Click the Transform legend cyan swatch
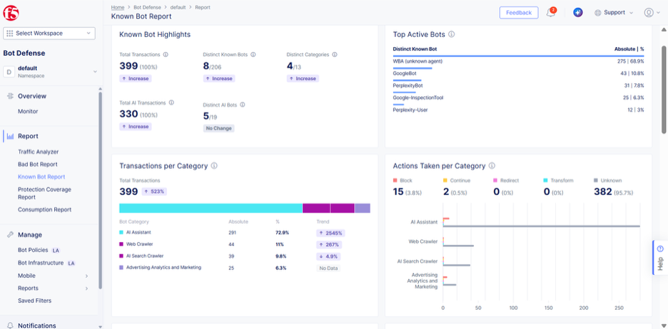This screenshot has height=329, width=668. [x=545, y=180]
